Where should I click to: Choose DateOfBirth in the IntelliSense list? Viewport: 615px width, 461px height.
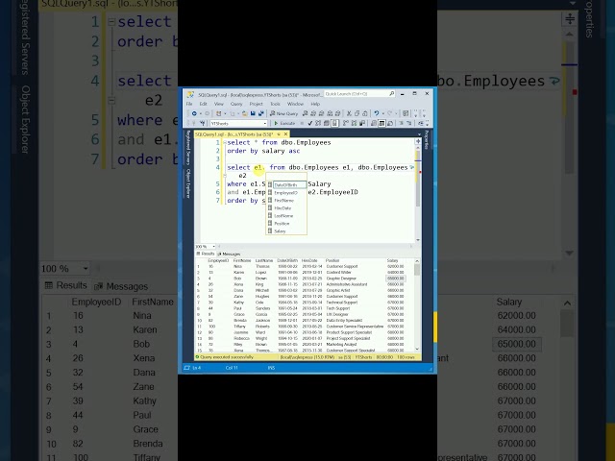coord(286,184)
